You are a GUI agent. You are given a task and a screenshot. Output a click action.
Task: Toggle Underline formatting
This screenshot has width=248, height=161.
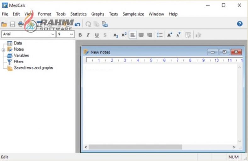(97, 35)
